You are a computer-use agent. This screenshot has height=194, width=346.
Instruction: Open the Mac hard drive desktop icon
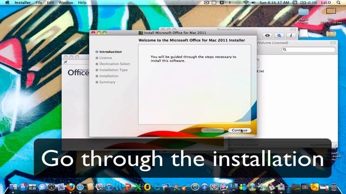[x=331, y=11]
